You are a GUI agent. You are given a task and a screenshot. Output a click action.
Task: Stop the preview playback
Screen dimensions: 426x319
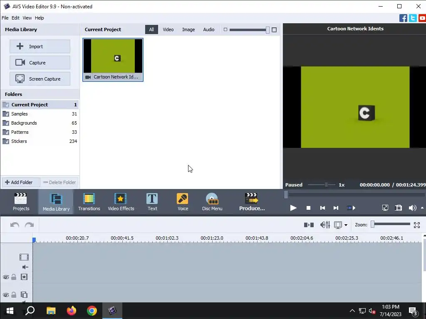308,208
